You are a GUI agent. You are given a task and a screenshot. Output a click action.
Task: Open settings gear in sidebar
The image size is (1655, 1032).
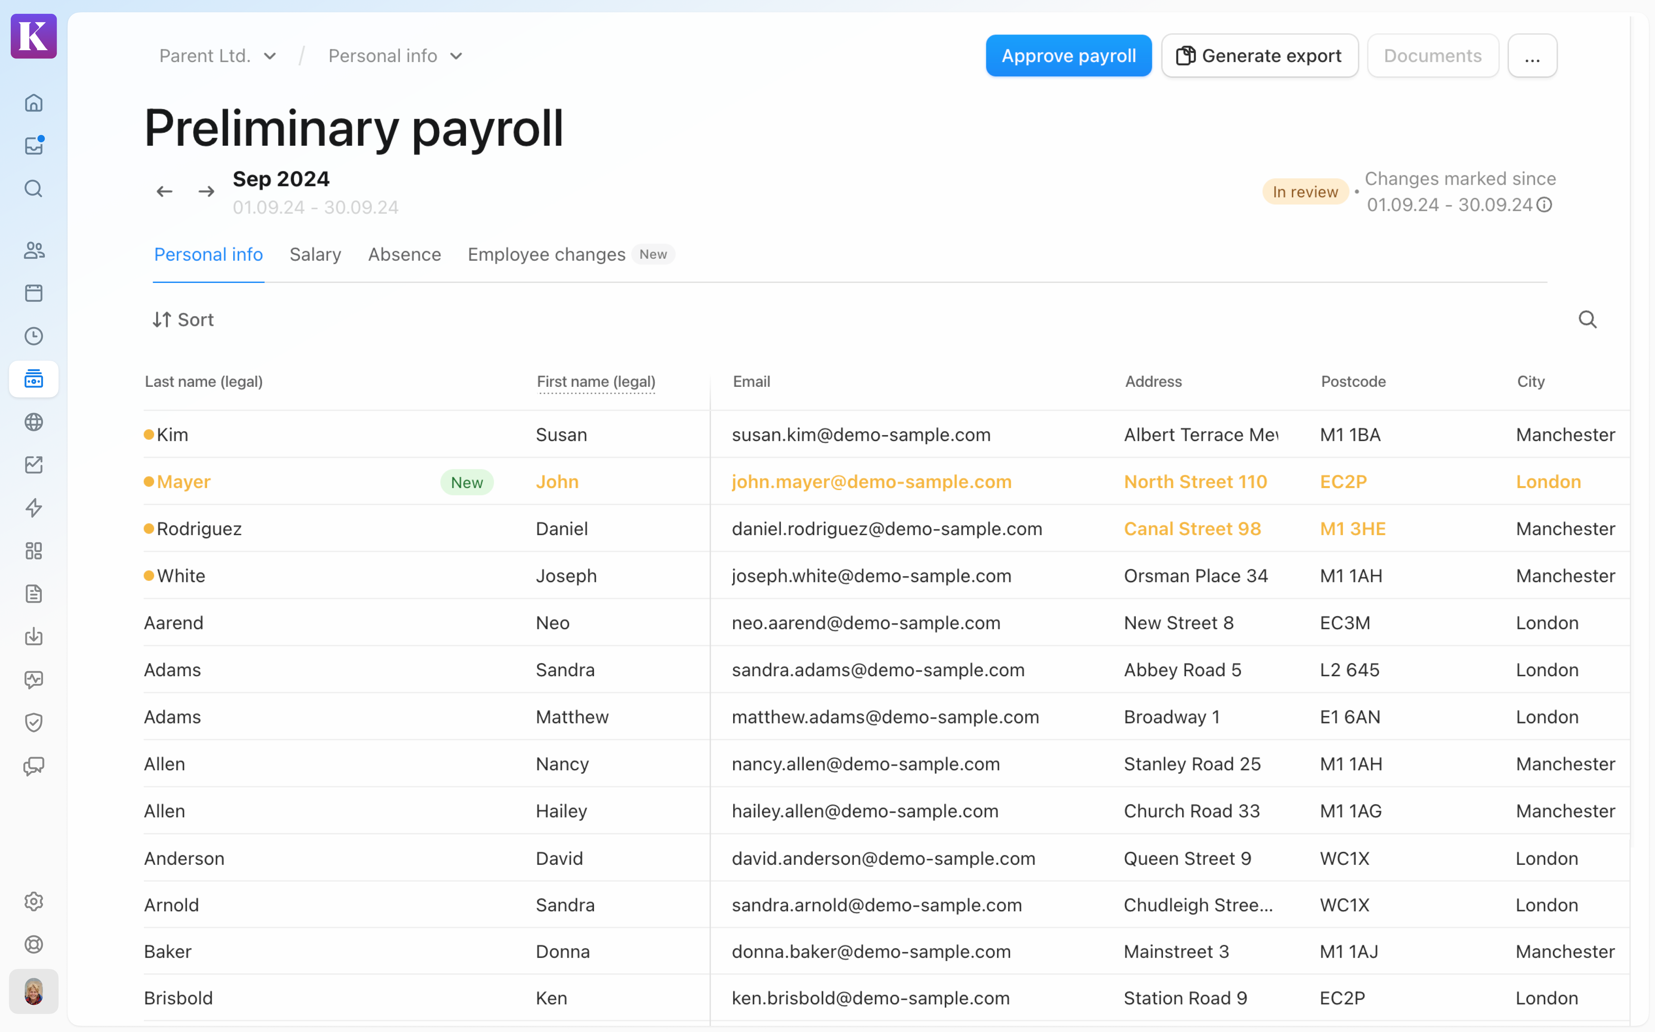pyautogui.click(x=33, y=902)
